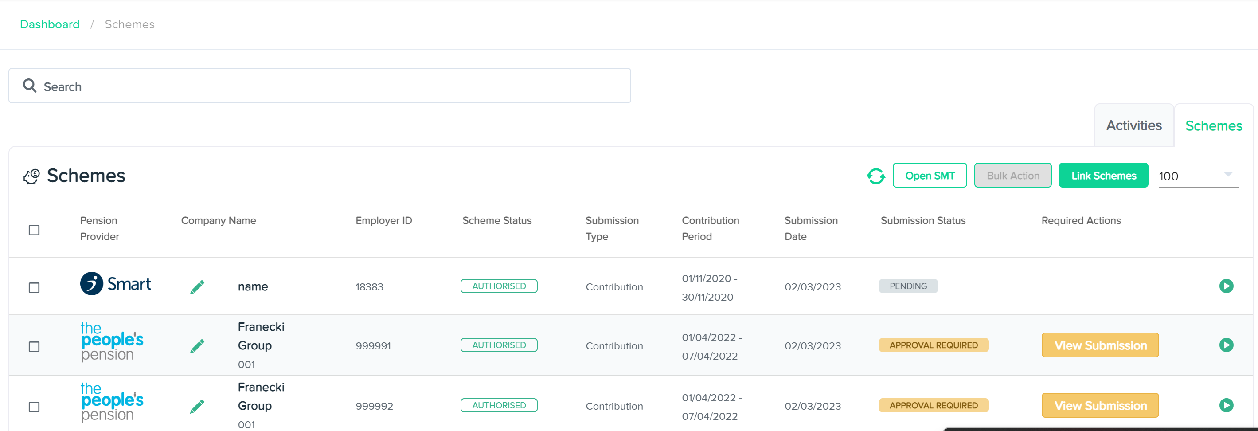This screenshot has width=1258, height=431.
Task: Select checkbox for employer 999991 row
Action: [x=34, y=346]
